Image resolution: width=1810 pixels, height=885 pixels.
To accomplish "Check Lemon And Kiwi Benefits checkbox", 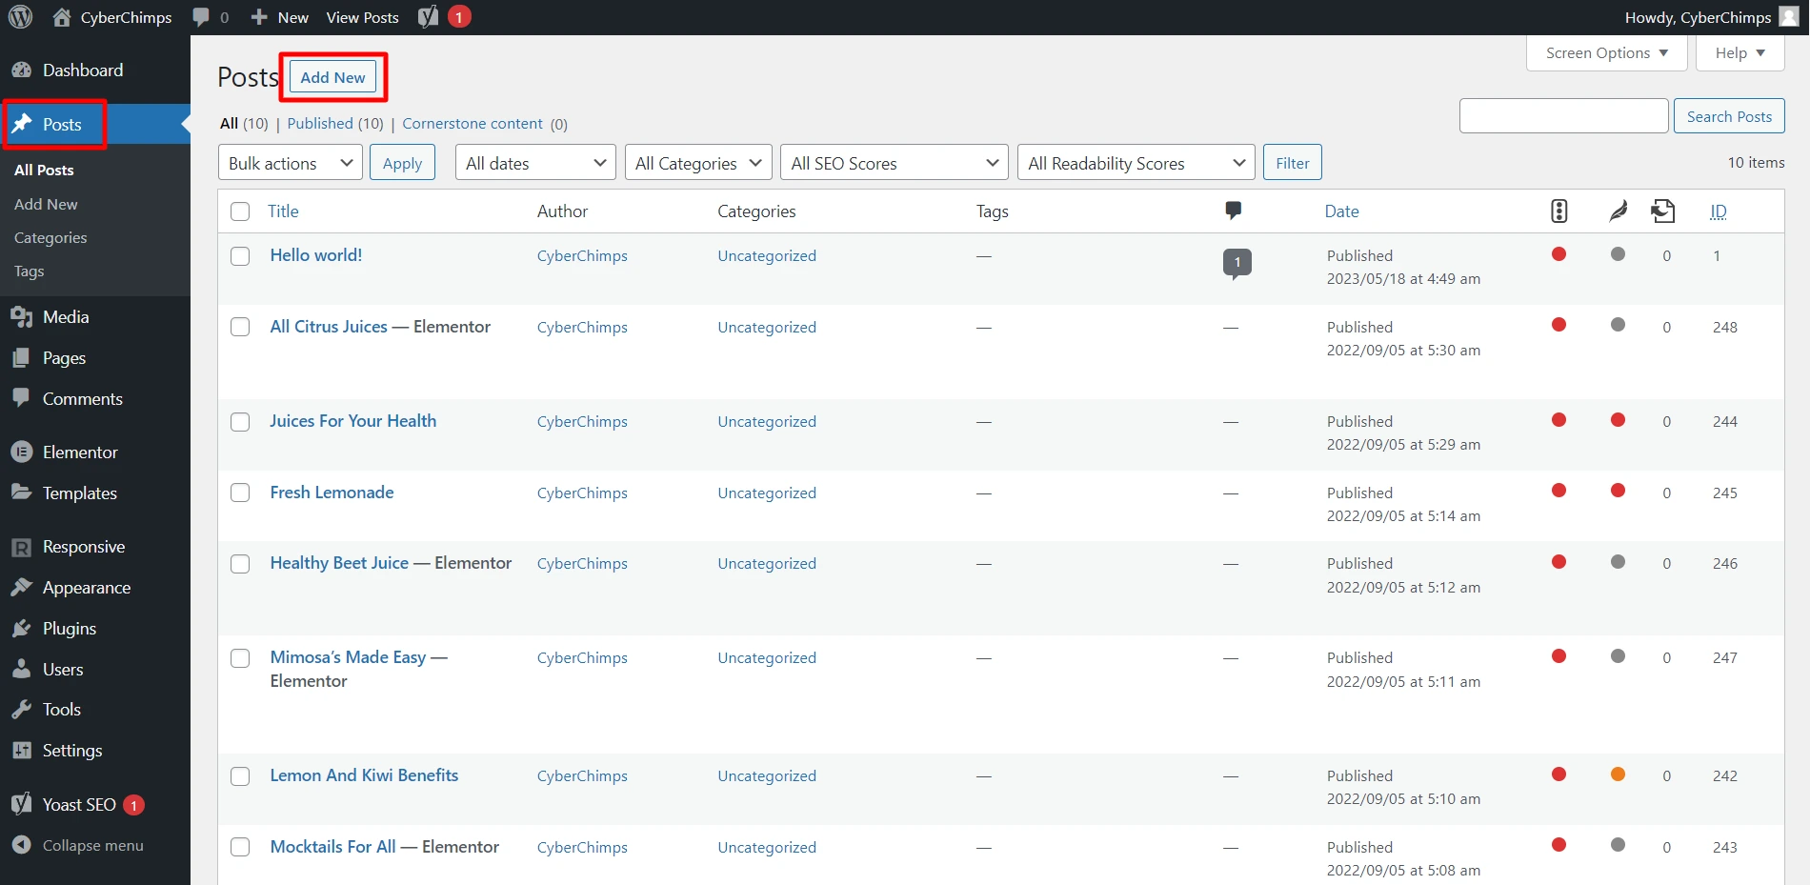I will pyautogui.click(x=240, y=776).
